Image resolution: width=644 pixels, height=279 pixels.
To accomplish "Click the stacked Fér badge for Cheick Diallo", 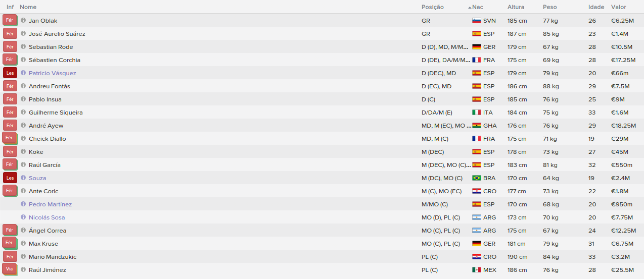I will (x=10, y=138).
